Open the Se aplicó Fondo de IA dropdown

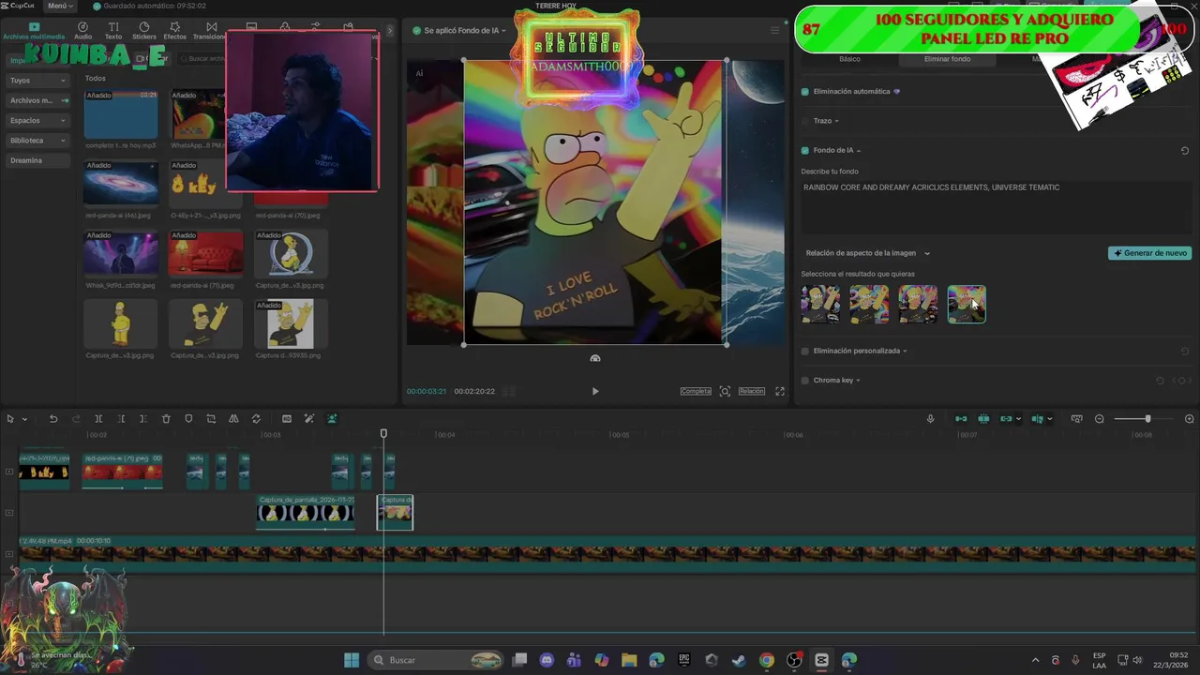459,31
